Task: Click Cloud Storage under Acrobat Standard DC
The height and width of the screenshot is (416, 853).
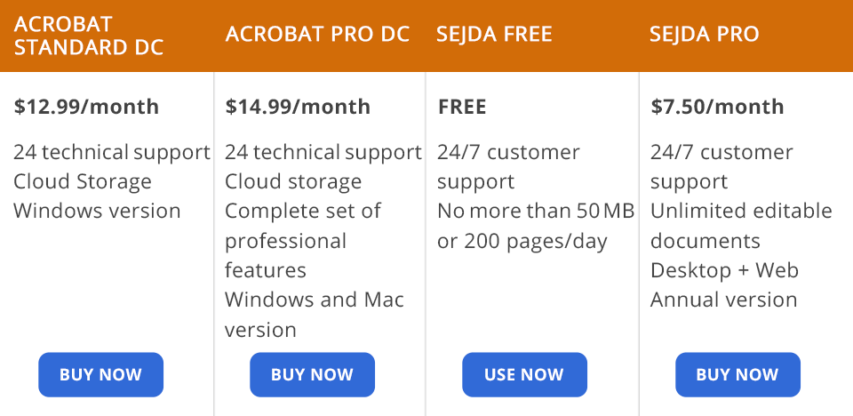Action: [x=83, y=182]
